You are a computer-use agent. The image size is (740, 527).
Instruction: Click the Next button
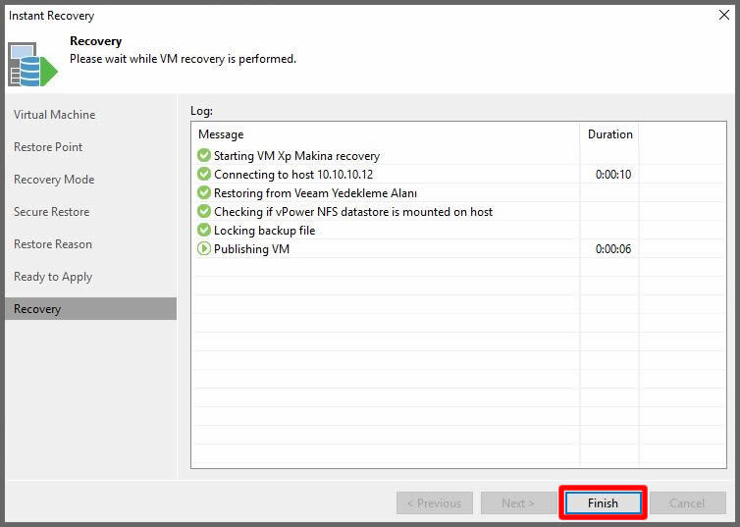(x=518, y=502)
